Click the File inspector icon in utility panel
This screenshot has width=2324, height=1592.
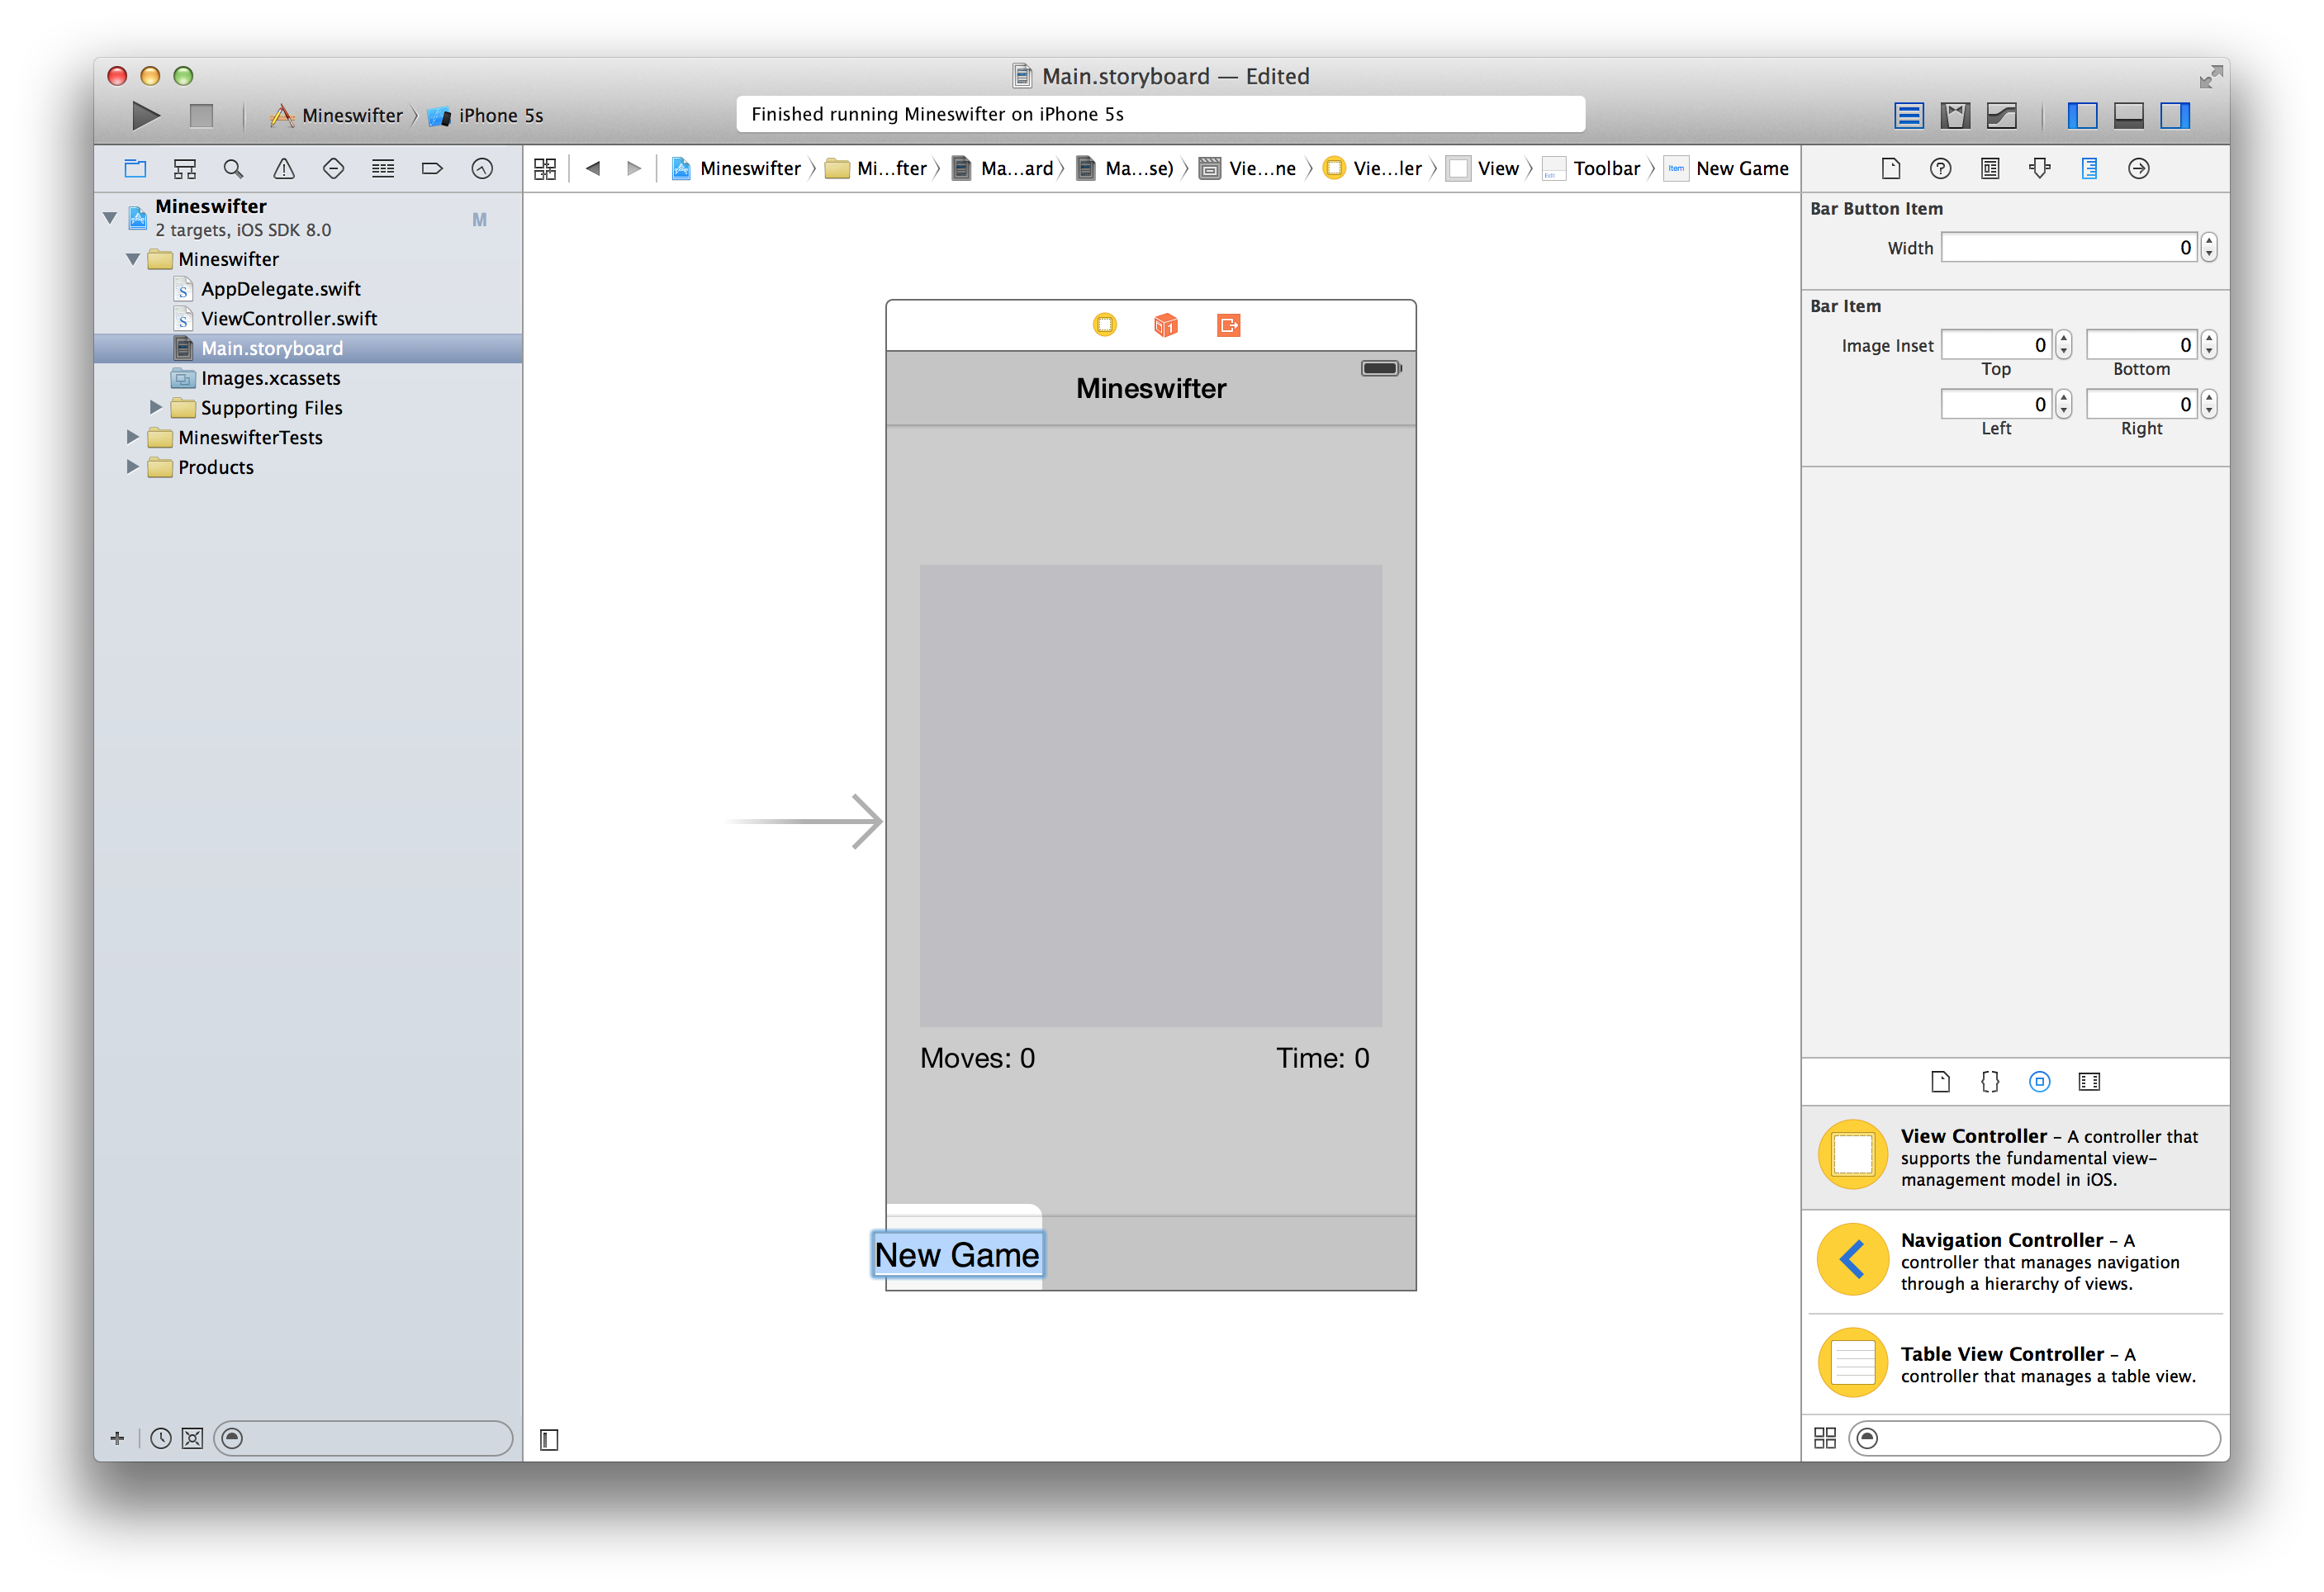pyautogui.click(x=1886, y=168)
